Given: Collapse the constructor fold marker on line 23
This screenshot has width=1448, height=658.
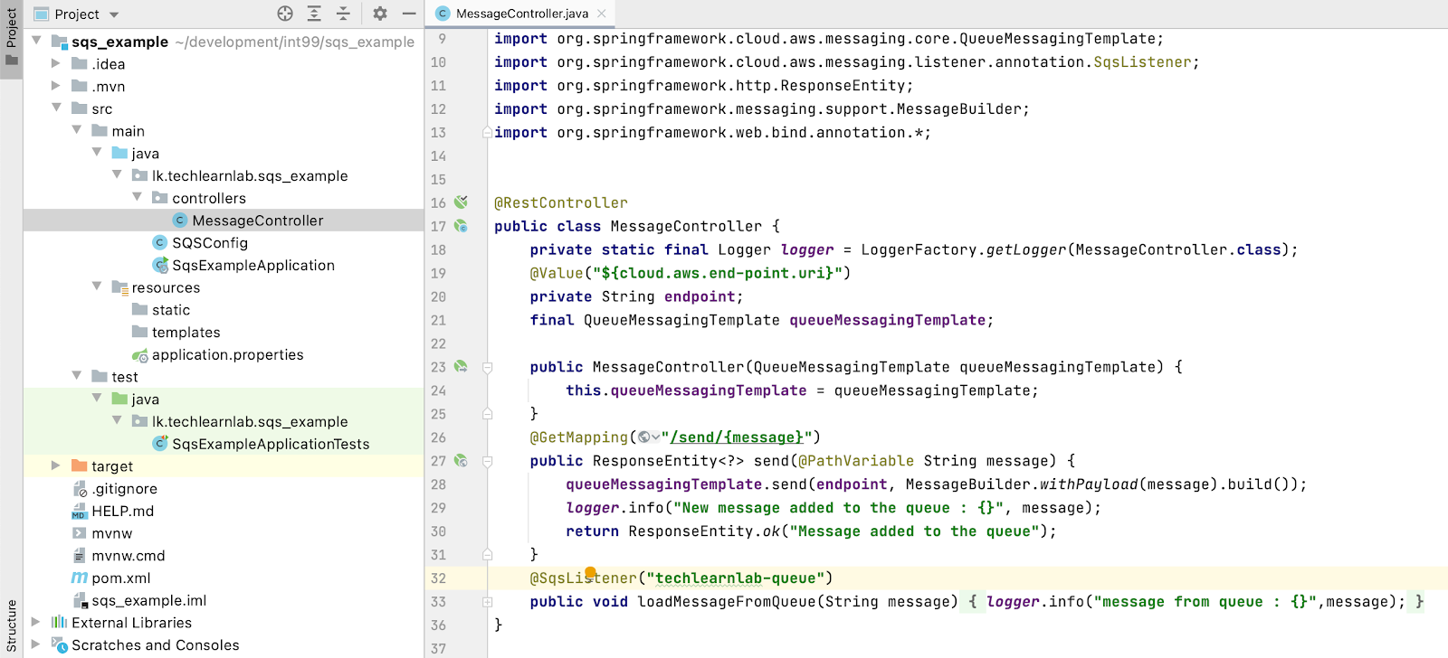Looking at the screenshot, I should pyautogui.click(x=487, y=368).
